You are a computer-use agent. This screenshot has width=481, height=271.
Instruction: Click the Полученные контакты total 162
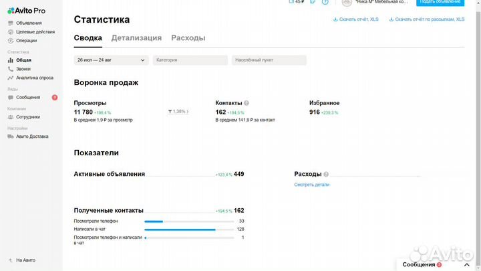(238, 211)
